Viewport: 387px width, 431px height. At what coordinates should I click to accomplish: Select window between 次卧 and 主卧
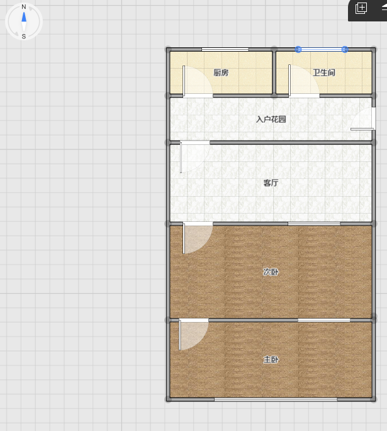pos(324,320)
